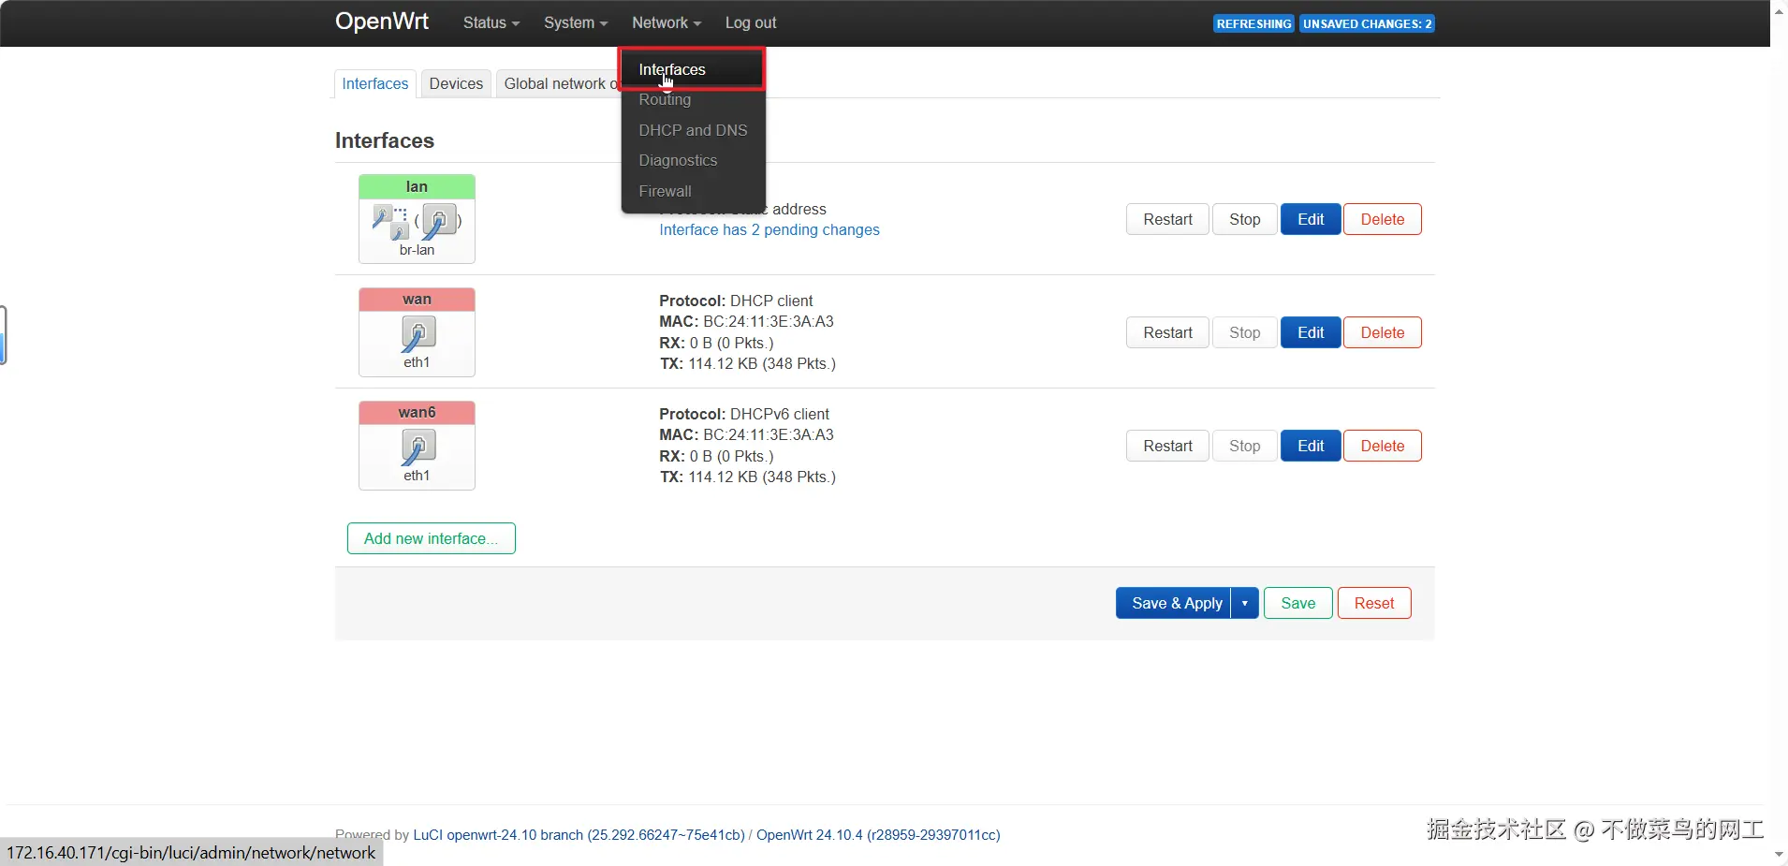The width and height of the screenshot is (1788, 866).
Task: Open the Status menu
Action: (491, 22)
